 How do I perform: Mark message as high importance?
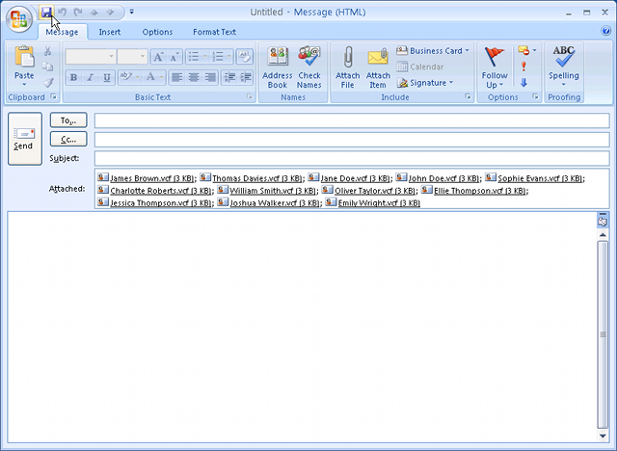[x=523, y=66]
